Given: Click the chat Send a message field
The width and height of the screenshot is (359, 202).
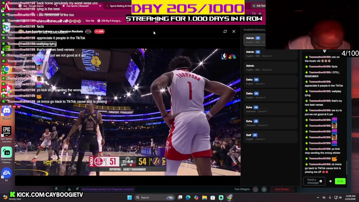Looking at the screenshot, I should [314, 181].
